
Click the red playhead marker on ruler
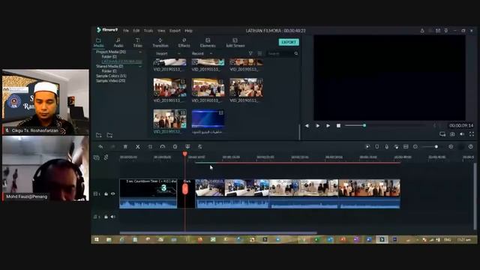coord(185,154)
